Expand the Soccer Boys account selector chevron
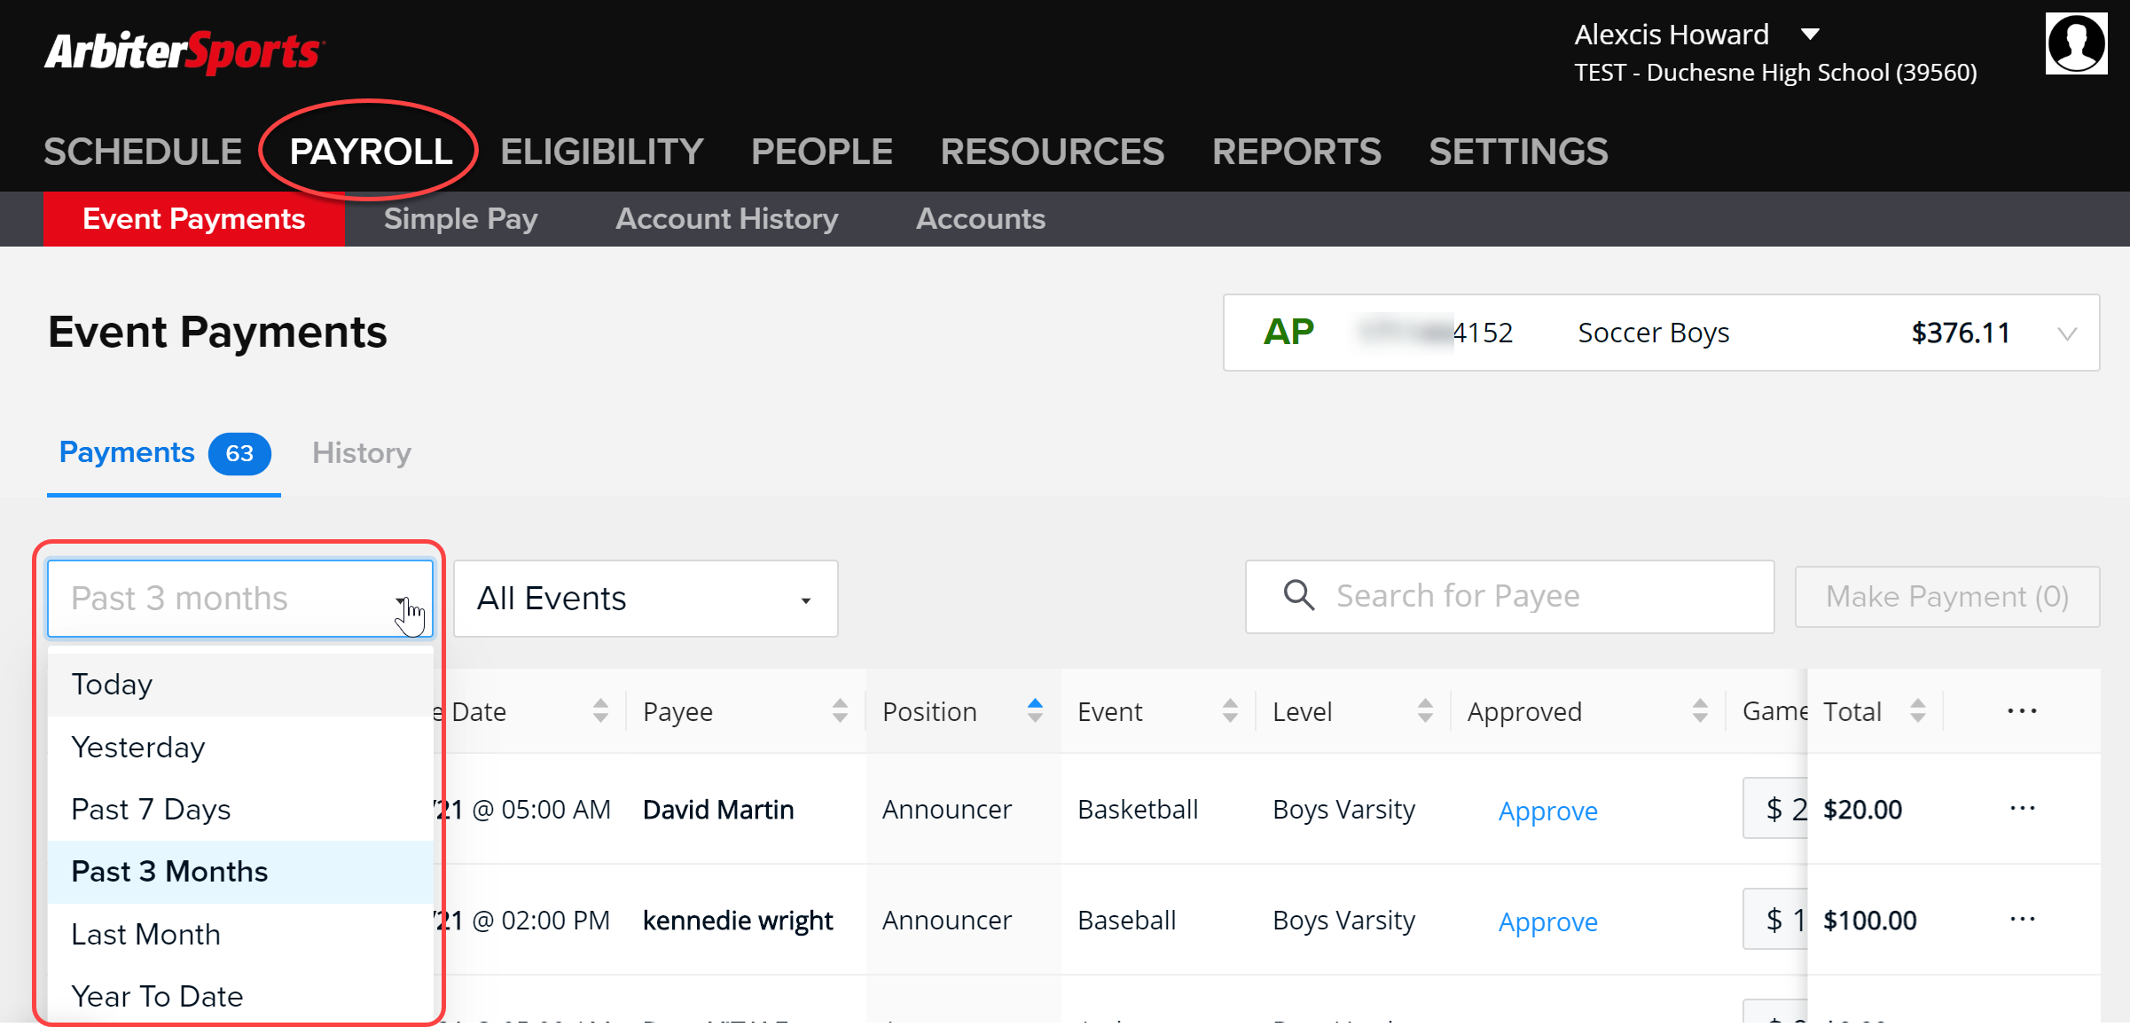This screenshot has width=2130, height=1027. pyautogui.click(x=2067, y=333)
